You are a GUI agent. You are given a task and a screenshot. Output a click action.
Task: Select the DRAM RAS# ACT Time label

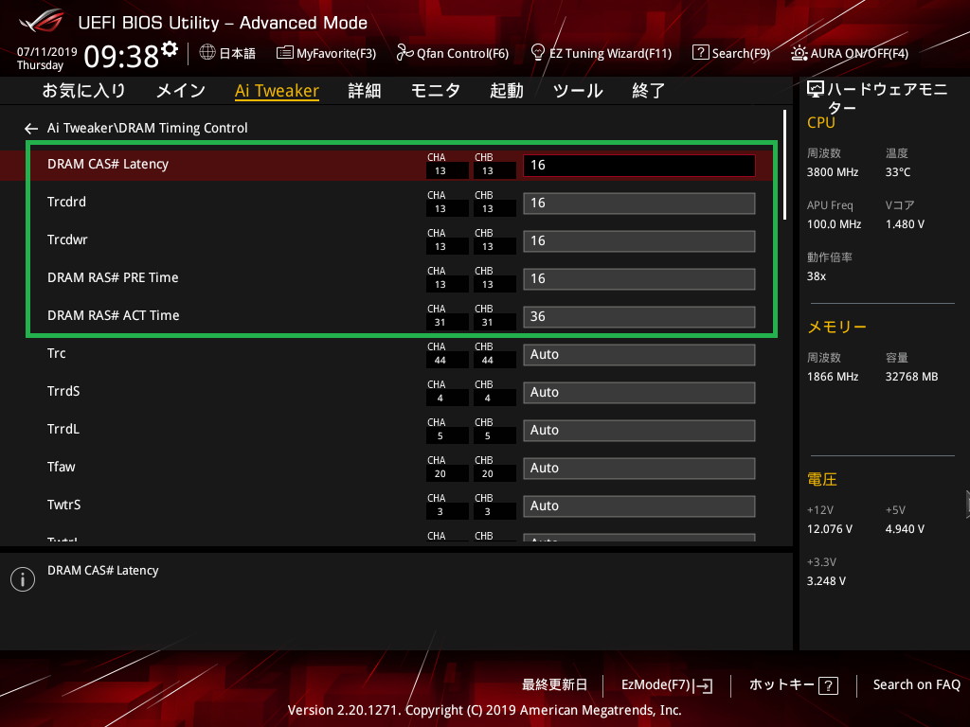[x=114, y=315]
